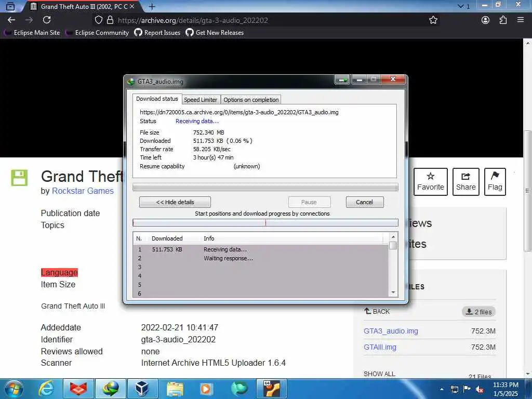Open the VirtualBox cube icon on the taskbar
The image size is (532, 399).
142,389
